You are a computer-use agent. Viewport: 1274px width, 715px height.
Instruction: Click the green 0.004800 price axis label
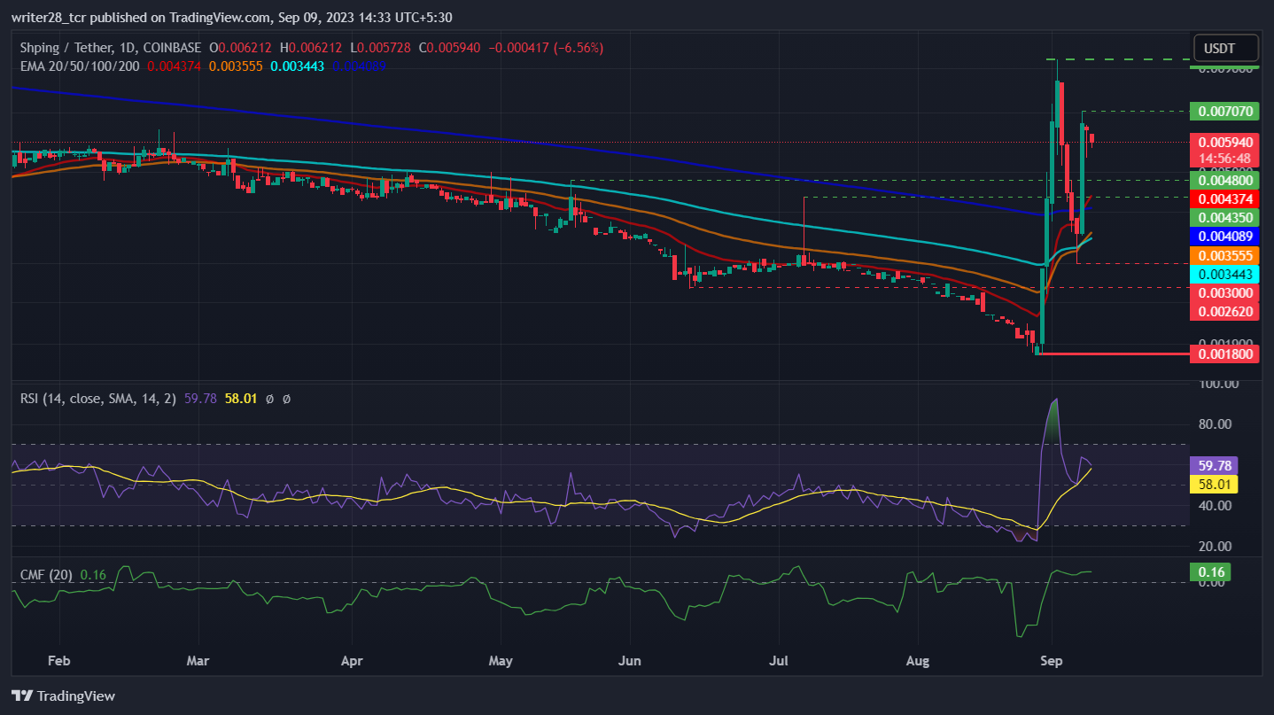[x=1224, y=180]
